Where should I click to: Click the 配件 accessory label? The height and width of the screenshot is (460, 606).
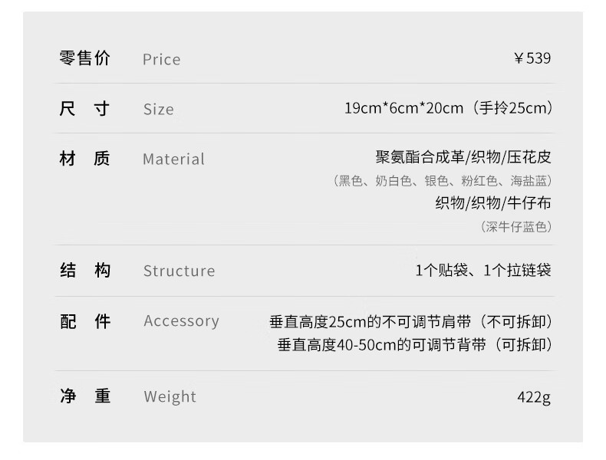click(x=85, y=321)
